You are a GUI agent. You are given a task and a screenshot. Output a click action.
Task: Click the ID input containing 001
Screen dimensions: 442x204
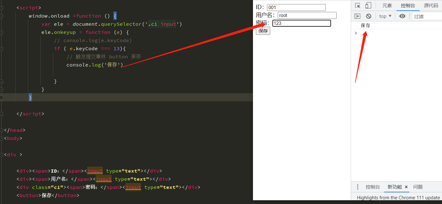[x=296, y=8]
